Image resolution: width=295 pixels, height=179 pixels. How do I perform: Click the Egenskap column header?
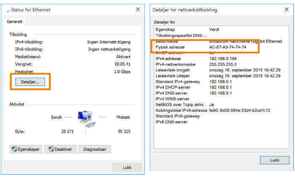coord(165,29)
